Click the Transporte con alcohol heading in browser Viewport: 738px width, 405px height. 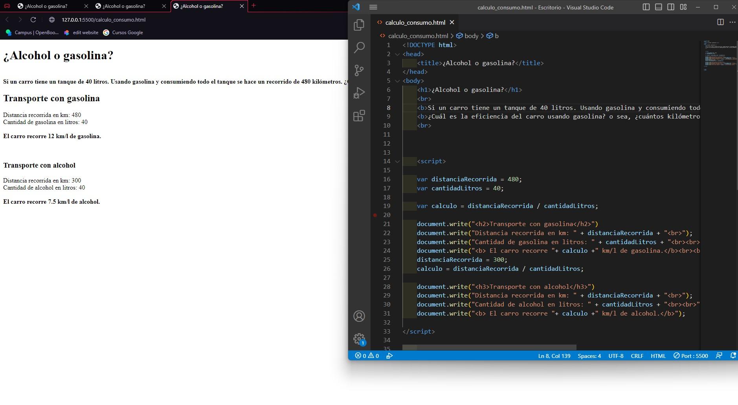(39, 165)
